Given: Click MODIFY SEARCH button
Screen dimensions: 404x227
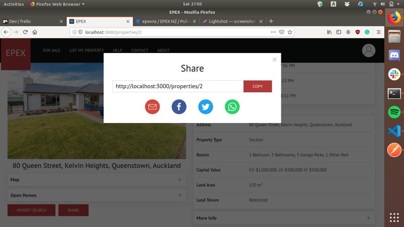Looking at the screenshot, I should tap(31, 210).
